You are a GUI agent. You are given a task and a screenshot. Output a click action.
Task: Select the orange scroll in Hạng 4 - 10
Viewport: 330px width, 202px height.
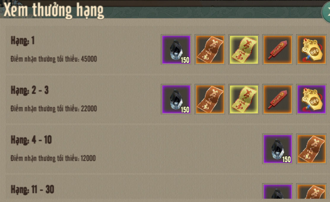pyautogui.click(x=311, y=149)
